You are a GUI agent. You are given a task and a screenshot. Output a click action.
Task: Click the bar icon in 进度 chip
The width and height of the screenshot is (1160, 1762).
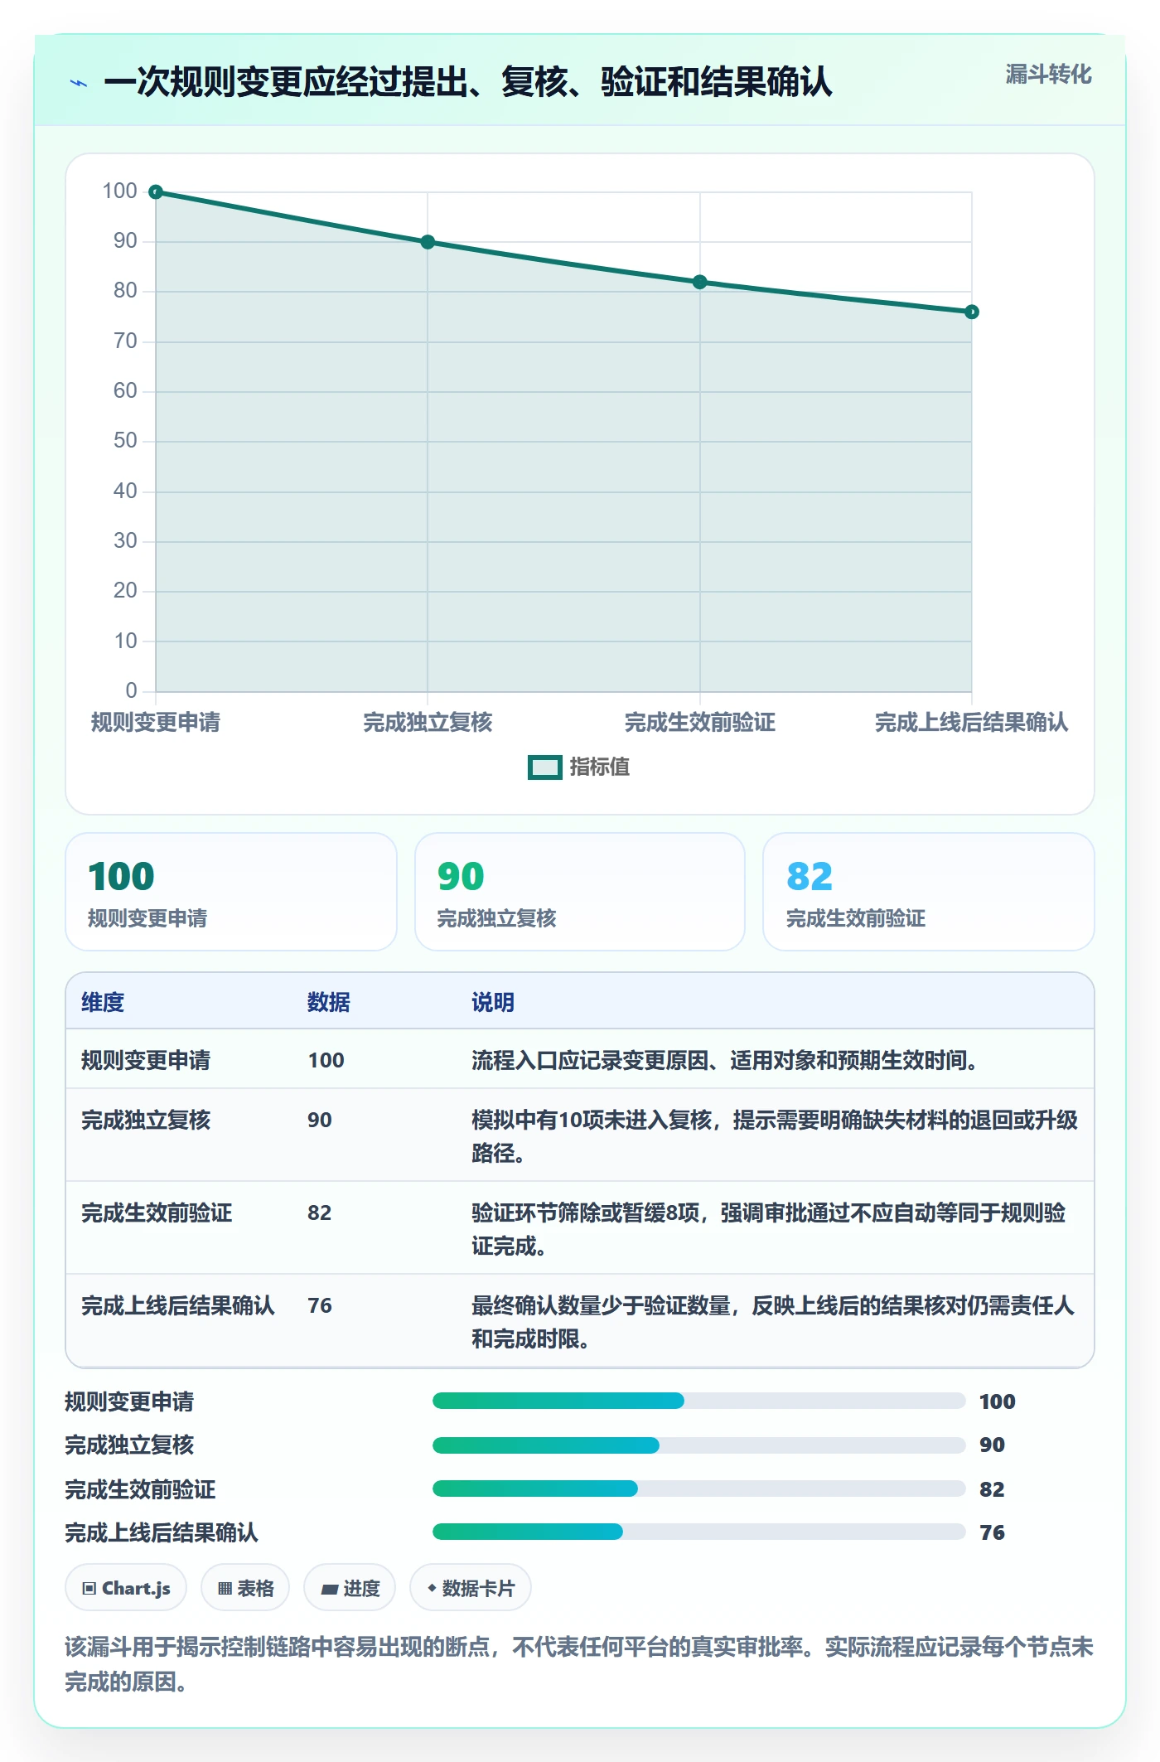330,1590
